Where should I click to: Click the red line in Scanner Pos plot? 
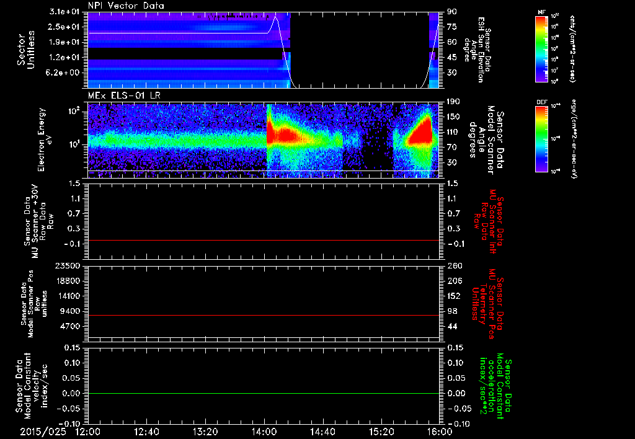pos(264,315)
